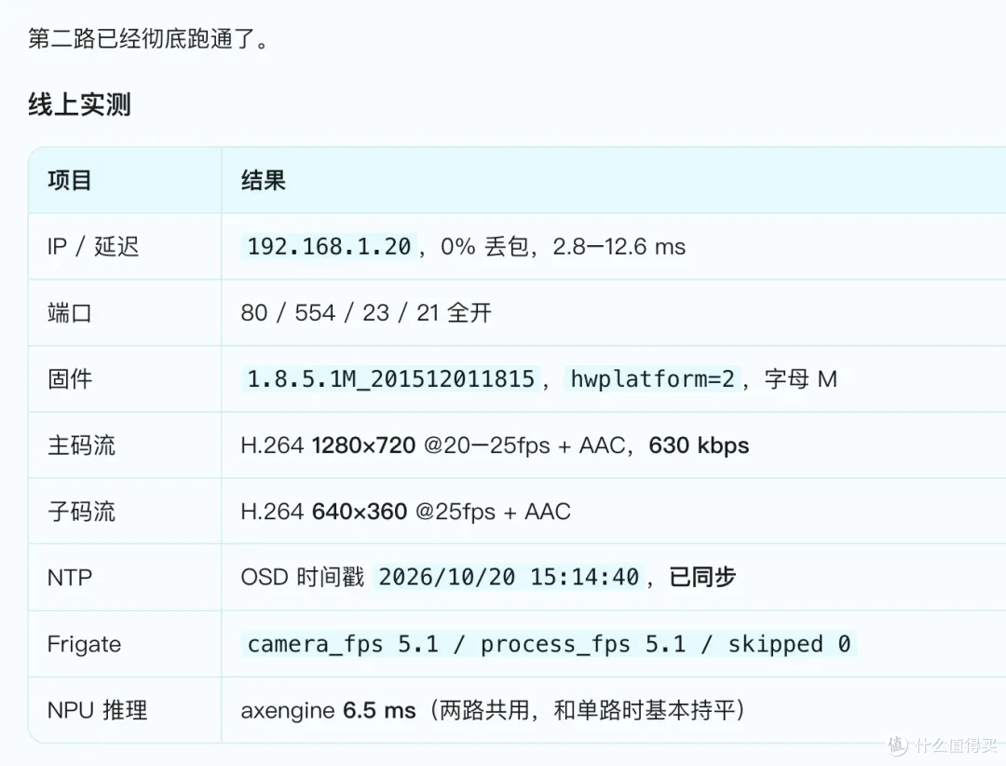
Task: Click the text 'OSD 时间戳'
Action: point(302,577)
